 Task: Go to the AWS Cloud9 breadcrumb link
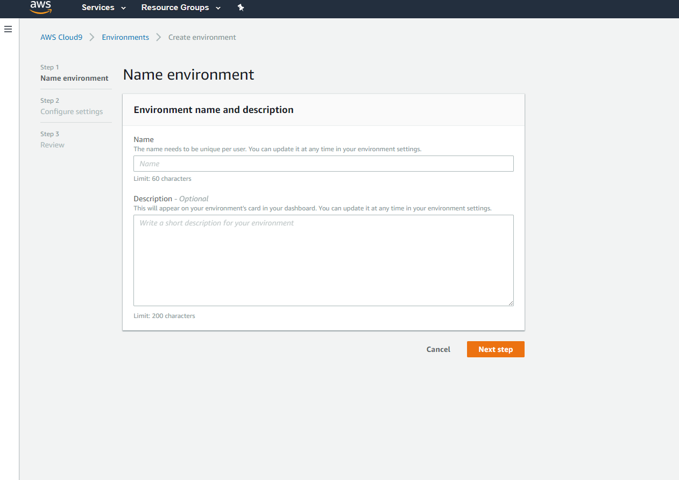(x=61, y=37)
